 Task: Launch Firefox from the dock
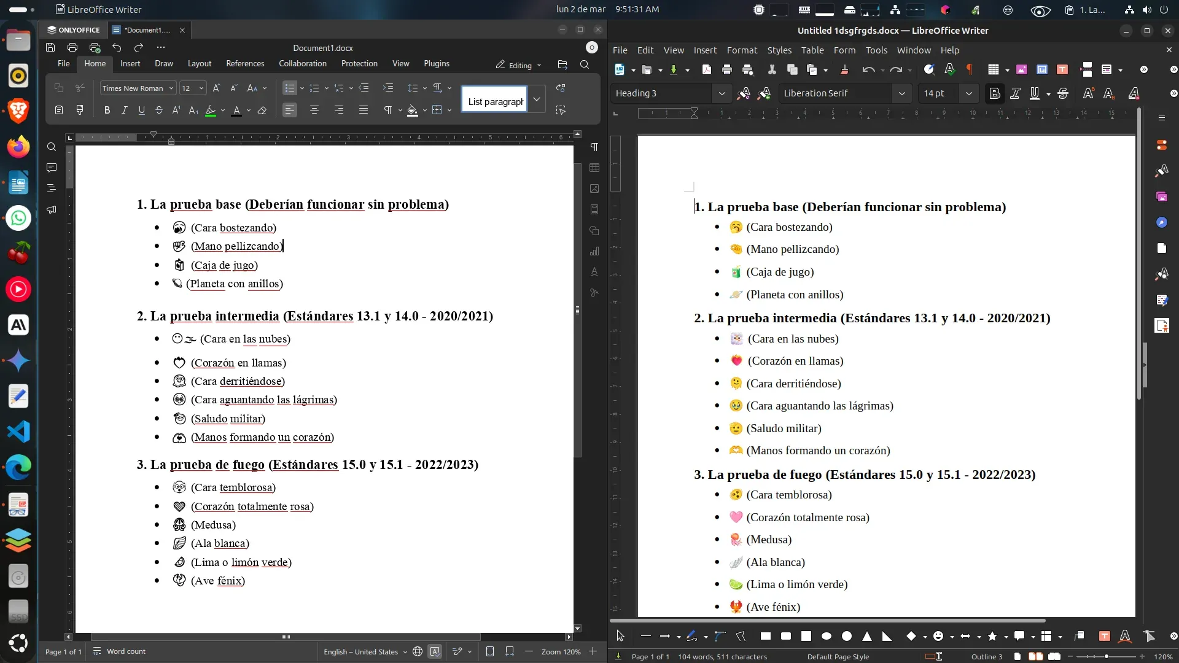click(18, 147)
